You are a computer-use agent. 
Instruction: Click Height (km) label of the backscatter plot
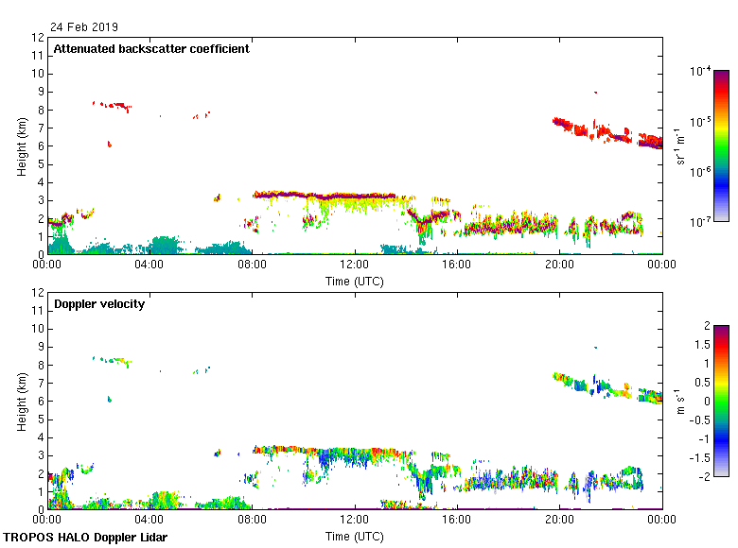point(21,146)
